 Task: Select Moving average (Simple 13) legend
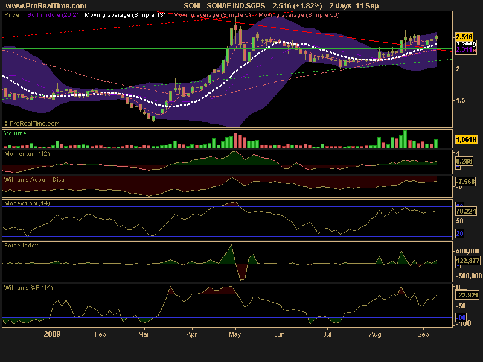coord(125,14)
